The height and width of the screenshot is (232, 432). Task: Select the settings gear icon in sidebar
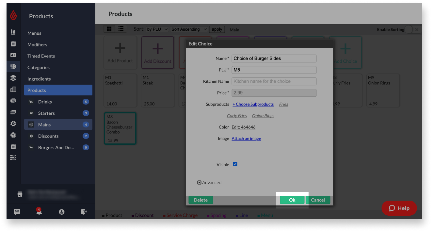pyautogui.click(x=13, y=124)
